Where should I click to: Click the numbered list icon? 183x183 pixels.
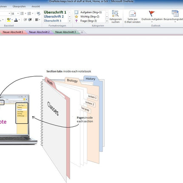tap(29, 14)
